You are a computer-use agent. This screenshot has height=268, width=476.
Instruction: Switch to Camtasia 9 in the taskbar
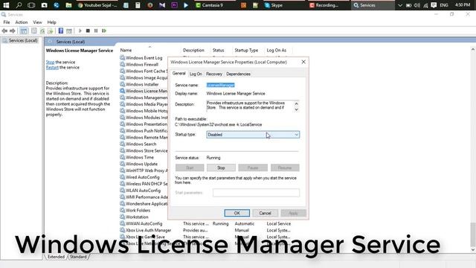[210, 5]
